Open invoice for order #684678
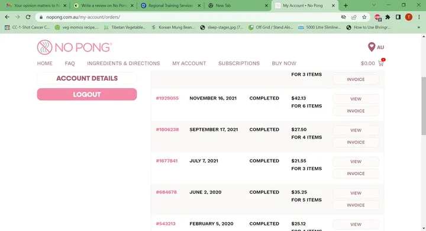The width and height of the screenshot is (426, 231). 356,205
